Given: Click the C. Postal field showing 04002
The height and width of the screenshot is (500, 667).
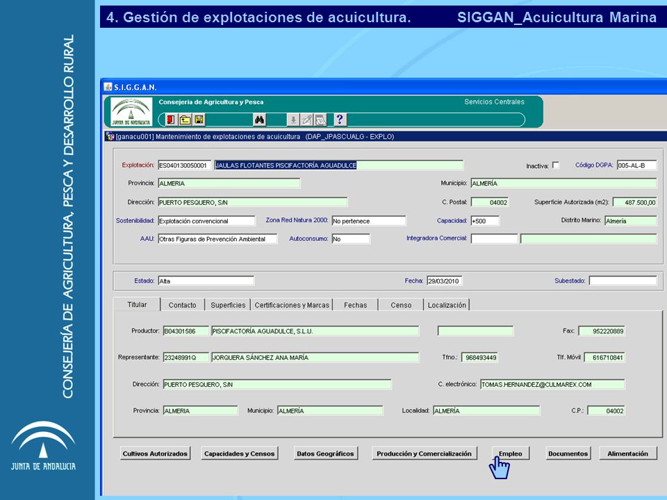Looking at the screenshot, I should coord(490,202).
